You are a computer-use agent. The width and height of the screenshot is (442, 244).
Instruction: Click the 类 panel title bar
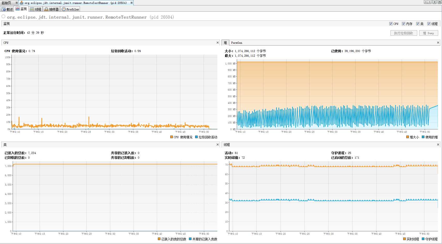click(110, 145)
